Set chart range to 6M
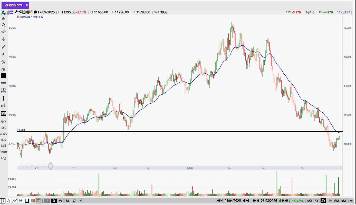Image resolution: width=356 pixels, height=205 pixels. coord(337,201)
